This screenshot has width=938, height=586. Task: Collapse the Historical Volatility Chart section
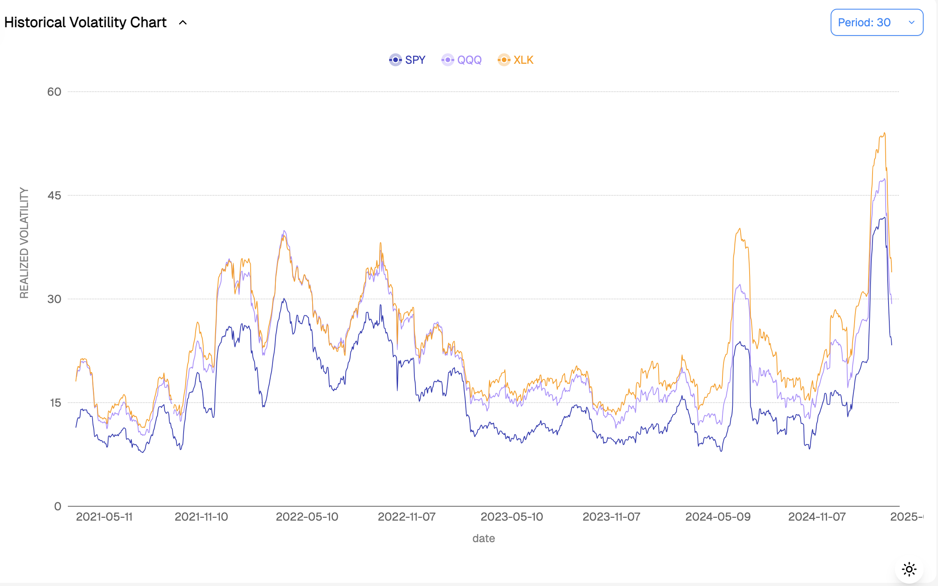(183, 23)
